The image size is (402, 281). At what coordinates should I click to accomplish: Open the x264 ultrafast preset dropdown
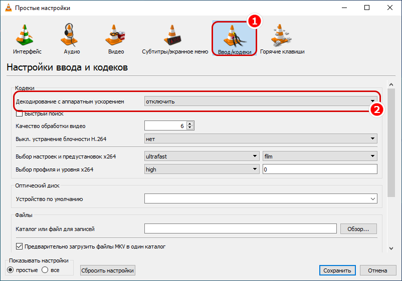[202, 156]
